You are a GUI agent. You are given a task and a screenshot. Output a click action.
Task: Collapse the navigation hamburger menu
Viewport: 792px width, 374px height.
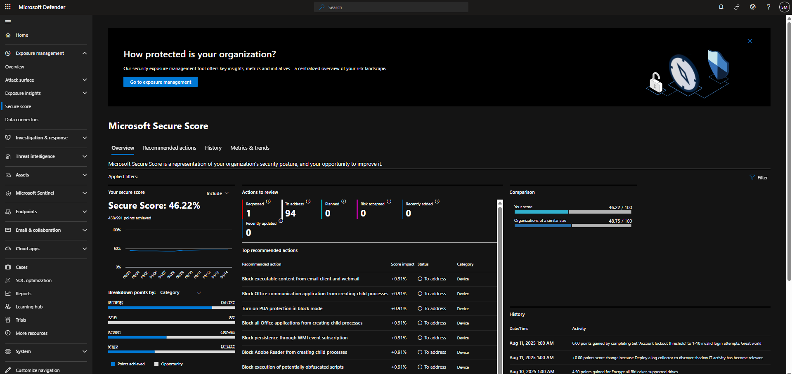8,21
